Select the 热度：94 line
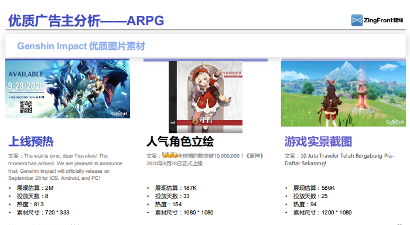The width and height of the screenshot is (410, 225). pos(305,204)
